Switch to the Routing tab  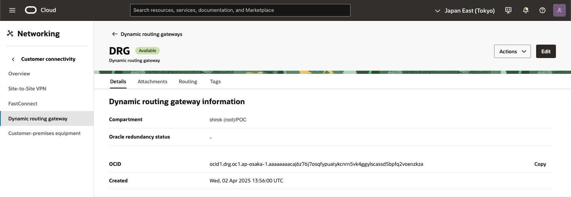pos(188,81)
